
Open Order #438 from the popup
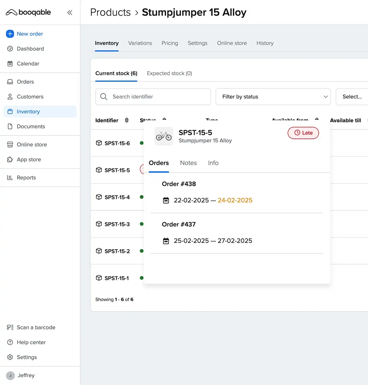coord(179,184)
